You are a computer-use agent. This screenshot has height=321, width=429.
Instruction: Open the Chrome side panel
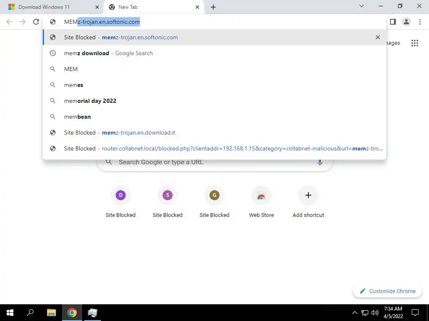click(393, 22)
